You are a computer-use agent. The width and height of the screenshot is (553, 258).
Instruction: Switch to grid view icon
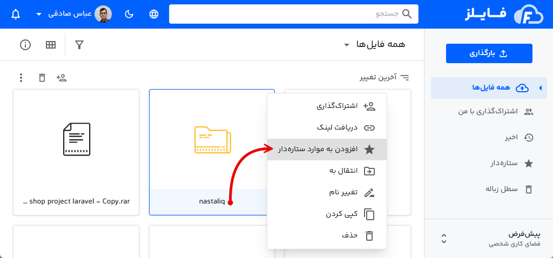point(51,45)
